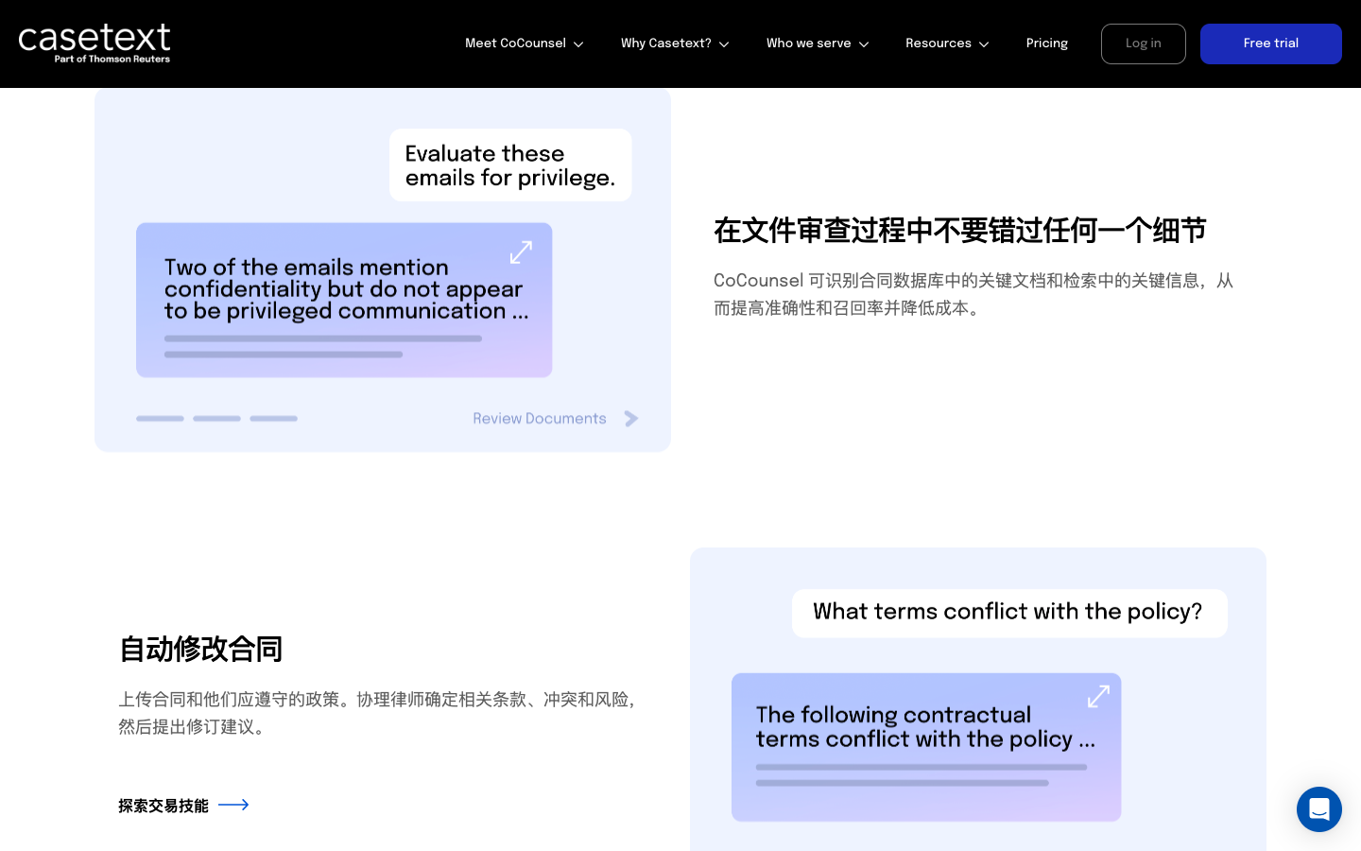Click the chevron next to Review Documents

pos(631,419)
